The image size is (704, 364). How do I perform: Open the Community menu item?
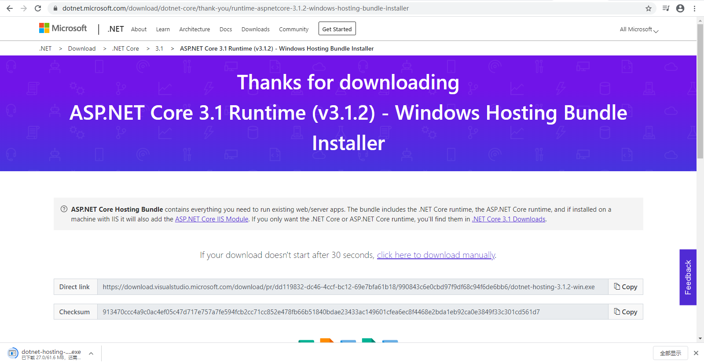coord(293,29)
